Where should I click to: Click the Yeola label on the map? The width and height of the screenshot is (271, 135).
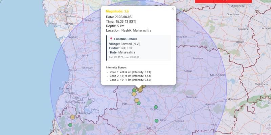214,125
